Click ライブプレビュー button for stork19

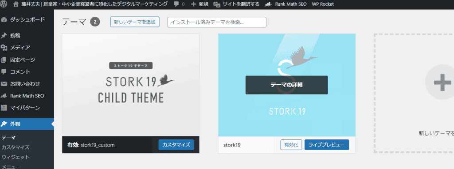point(327,145)
